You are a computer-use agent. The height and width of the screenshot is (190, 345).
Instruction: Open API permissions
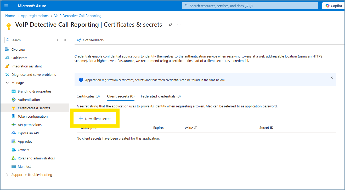click(30, 125)
